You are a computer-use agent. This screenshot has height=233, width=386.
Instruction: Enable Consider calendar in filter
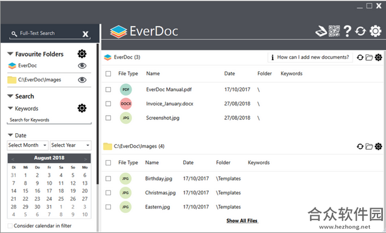pos(10,226)
